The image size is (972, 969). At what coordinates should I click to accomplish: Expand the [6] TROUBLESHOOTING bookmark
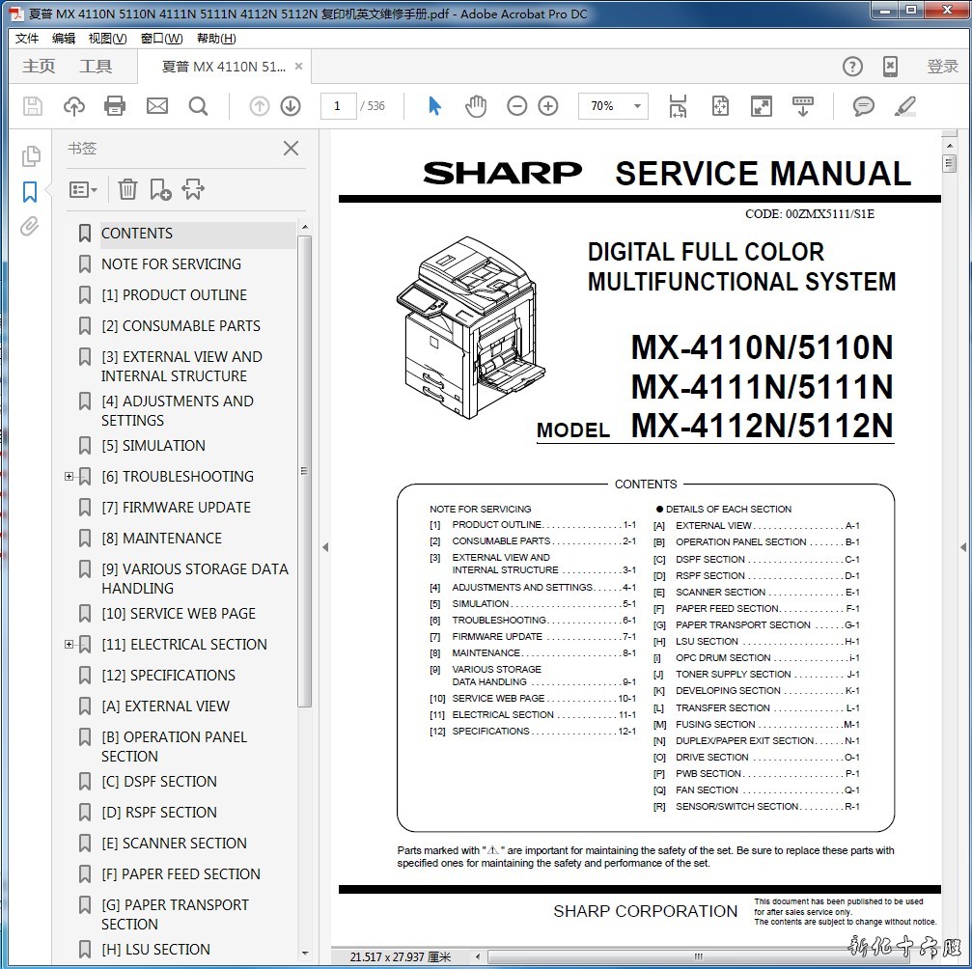click(69, 477)
